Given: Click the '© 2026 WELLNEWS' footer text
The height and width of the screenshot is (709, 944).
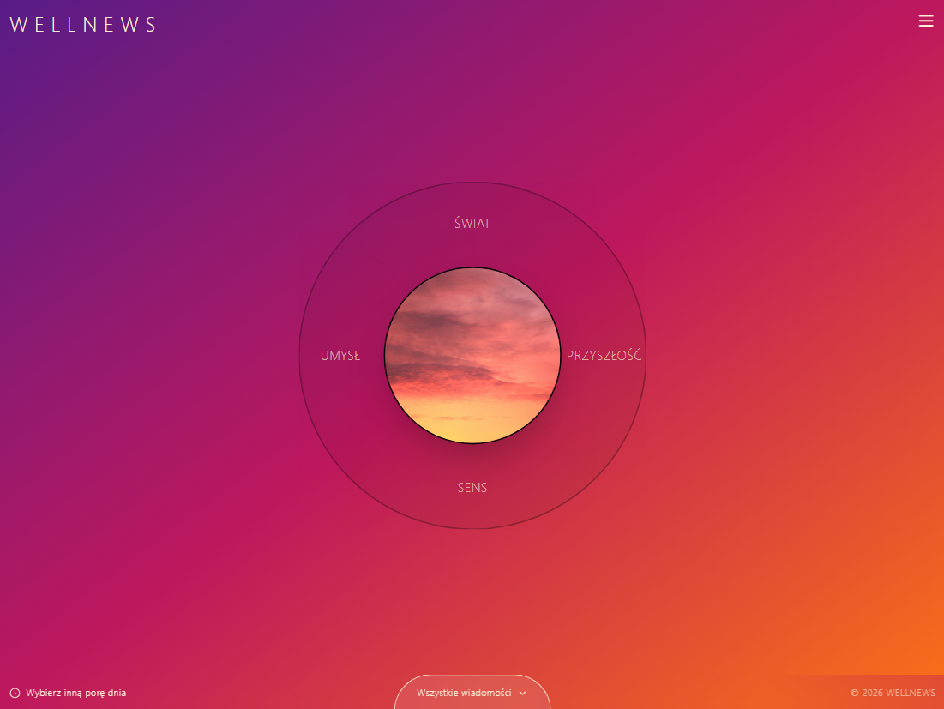Looking at the screenshot, I should [x=893, y=693].
